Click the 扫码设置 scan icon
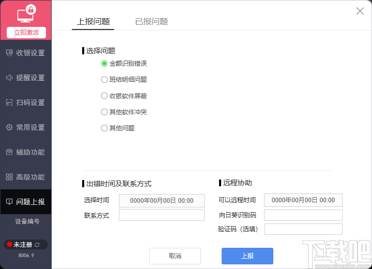372x269 pixels. click(9, 102)
